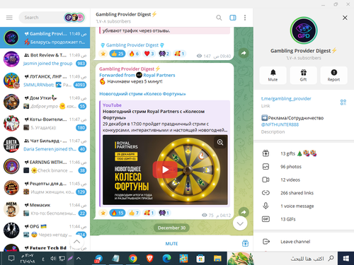This screenshot has width=354, height=265.
Task: Show hidden system tray icons chevron
Action: [x=79, y=259]
